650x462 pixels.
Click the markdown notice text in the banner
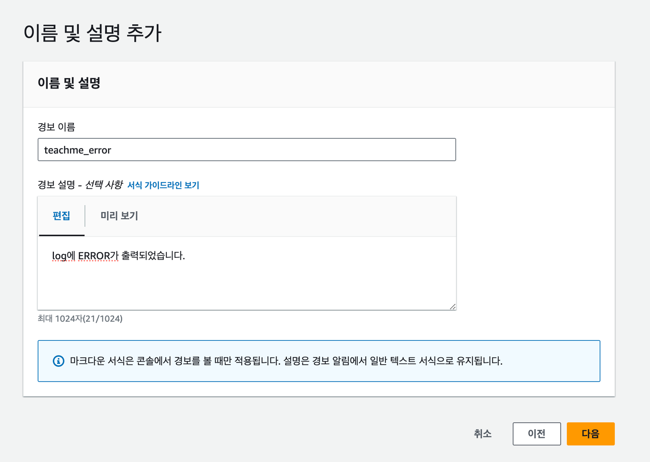286,361
